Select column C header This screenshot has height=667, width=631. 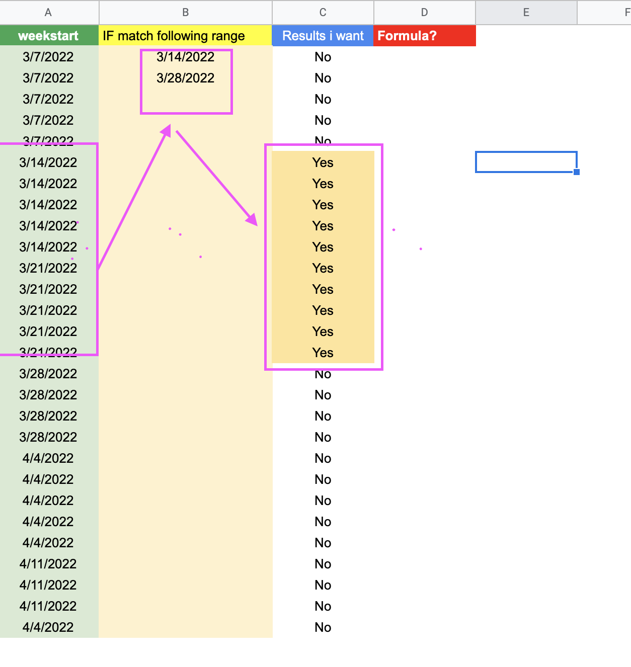[x=323, y=12]
